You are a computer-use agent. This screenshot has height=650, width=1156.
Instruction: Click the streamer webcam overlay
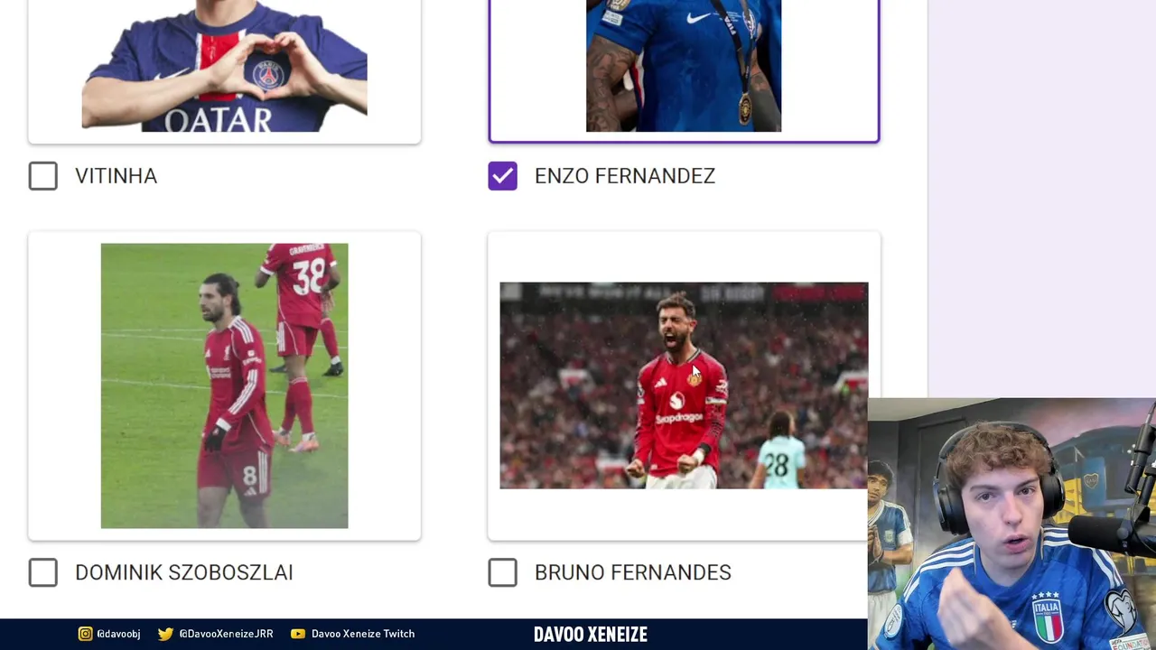[1011, 524]
